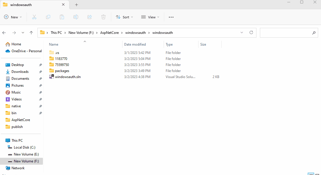The image size is (321, 175).
Task: Click the Delete icon in the toolbar
Action: [x=103, y=17]
